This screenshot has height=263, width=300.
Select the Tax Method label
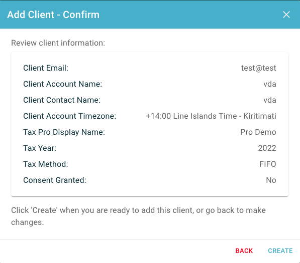pyautogui.click(x=46, y=164)
